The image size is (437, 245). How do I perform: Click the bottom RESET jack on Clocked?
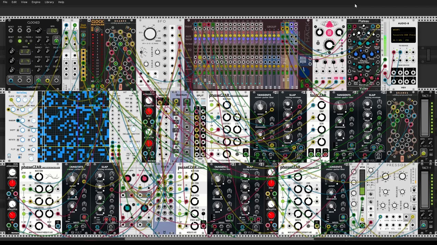pos(11,81)
